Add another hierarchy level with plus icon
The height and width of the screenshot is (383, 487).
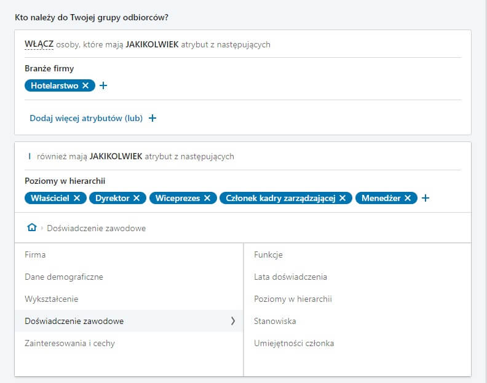(425, 198)
